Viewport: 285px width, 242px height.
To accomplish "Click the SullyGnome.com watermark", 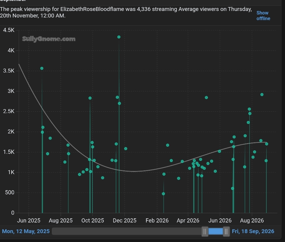I will 49,39.
